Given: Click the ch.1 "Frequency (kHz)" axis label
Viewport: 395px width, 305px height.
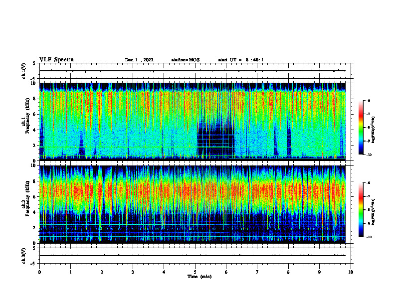Looking at the screenshot, I should pos(28,116).
